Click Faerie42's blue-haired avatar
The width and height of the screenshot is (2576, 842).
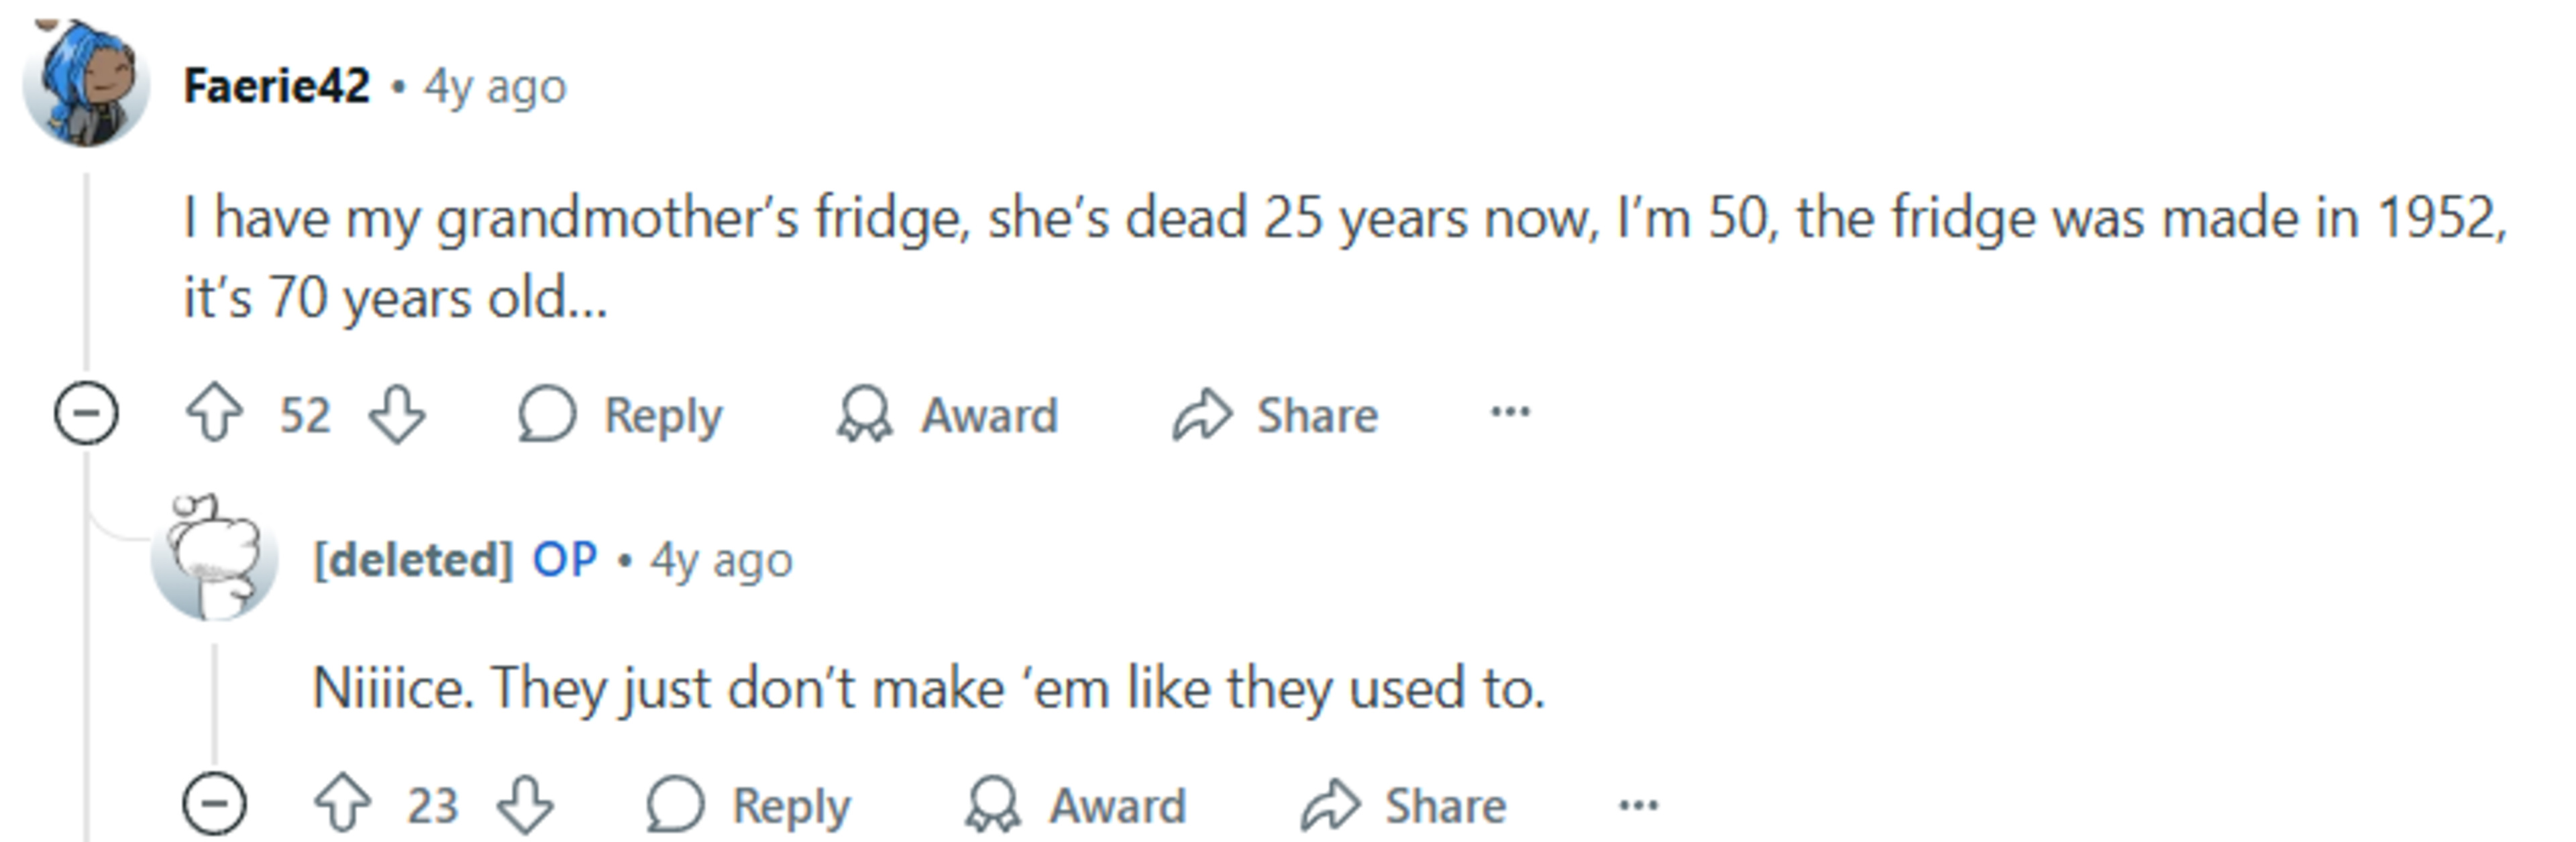[86, 84]
